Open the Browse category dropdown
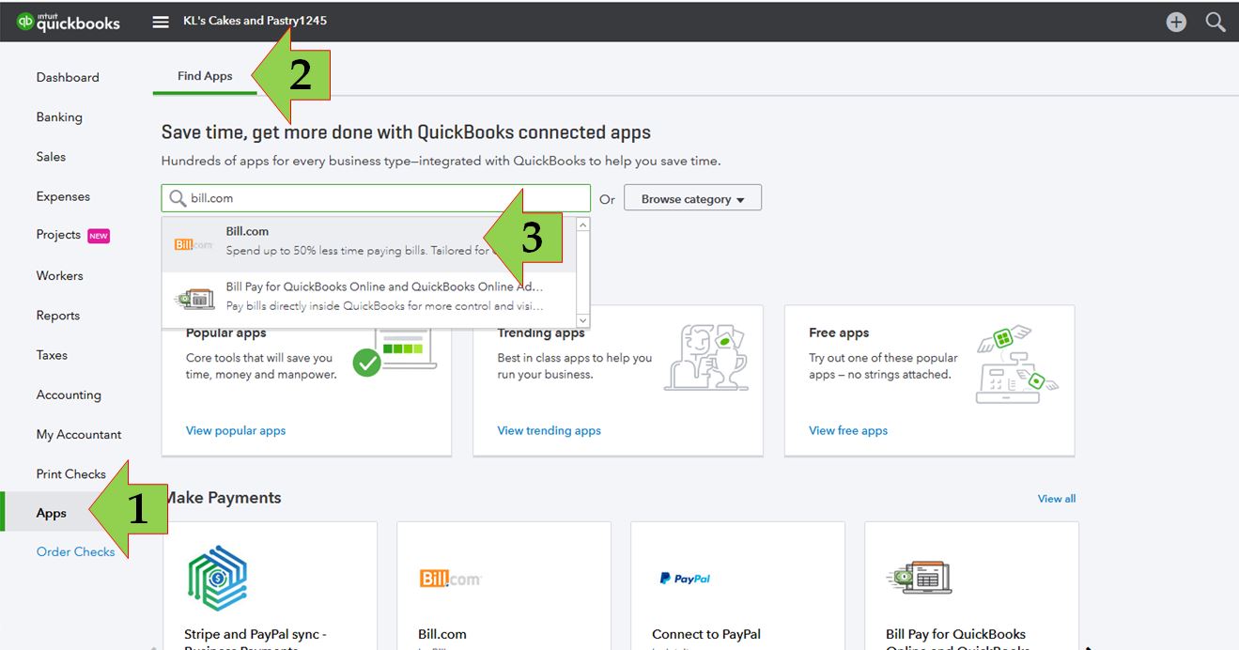This screenshot has height=650, width=1239. 692,199
